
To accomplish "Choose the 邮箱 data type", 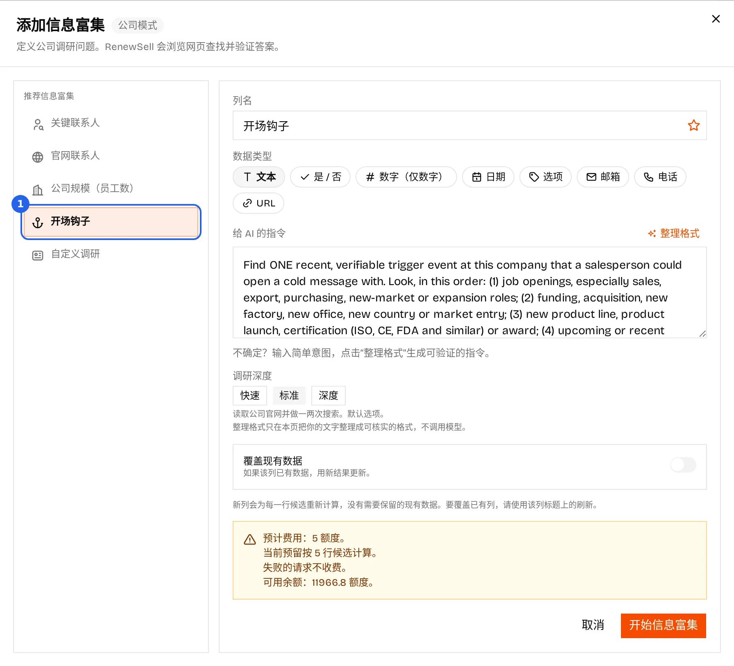I will click(x=603, y=177).
